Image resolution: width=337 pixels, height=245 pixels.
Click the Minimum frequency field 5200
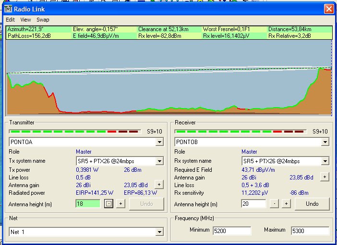(x=232, y=231)
